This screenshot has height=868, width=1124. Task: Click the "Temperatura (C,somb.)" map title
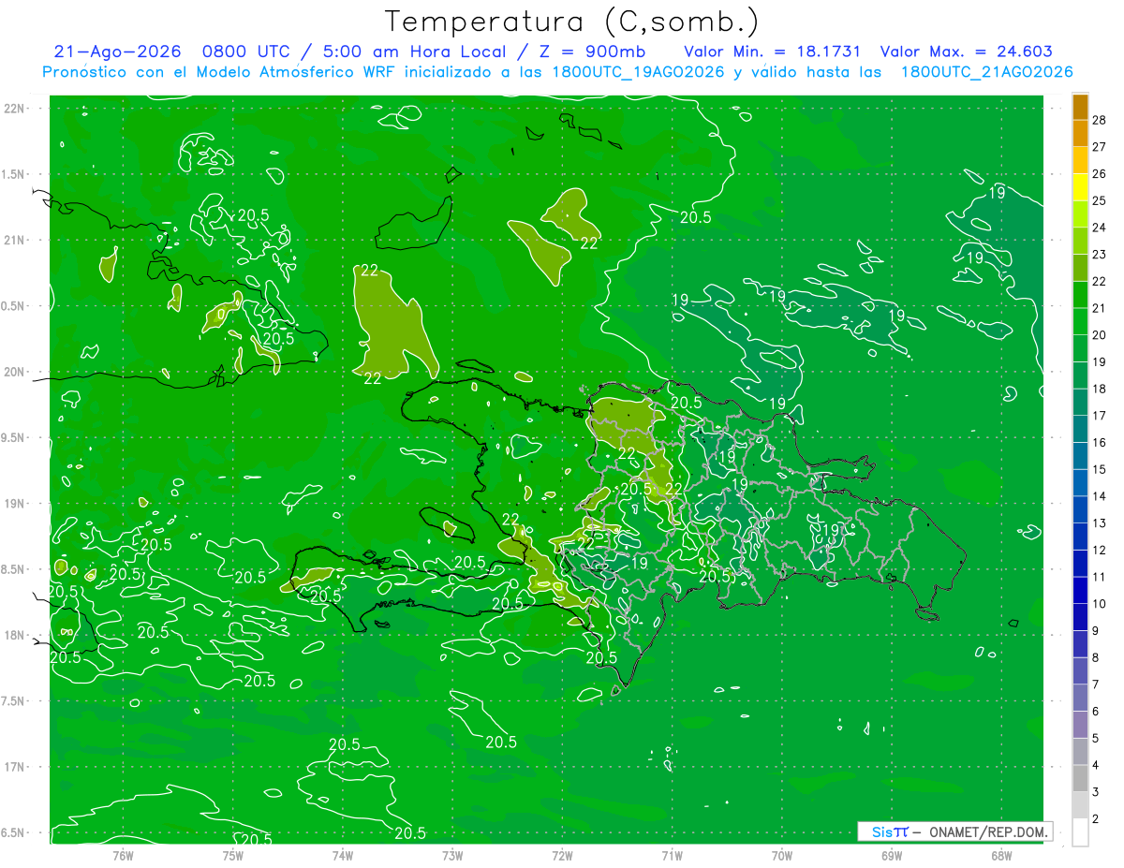(571, 22)
